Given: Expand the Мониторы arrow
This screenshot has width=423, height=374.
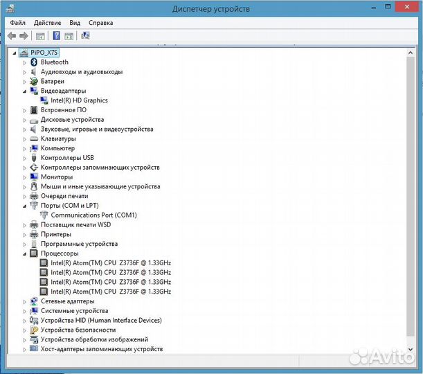Looking at the screenshot, I should [x=24, y=177].
